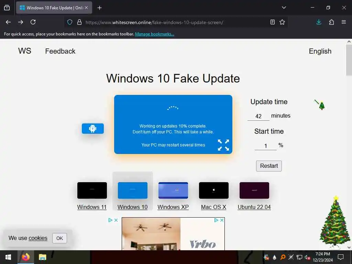Click the Vrbo advertisement banner
The height and width of the screenshot is (264, 352).
(173, 234)
